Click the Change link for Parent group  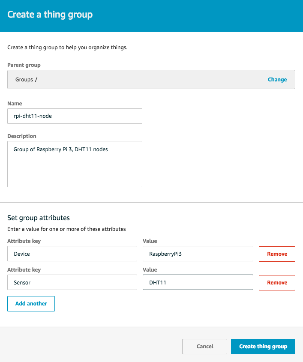pyautogui.click(x=277, y=79)
